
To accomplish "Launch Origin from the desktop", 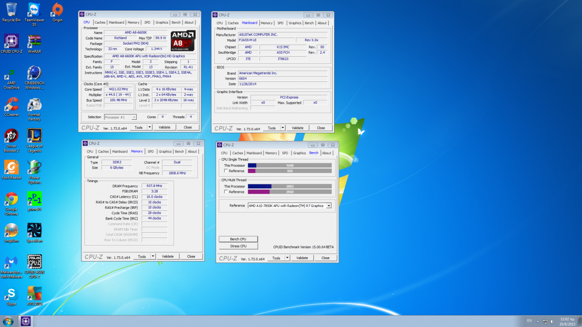I will tap(57, 11).
